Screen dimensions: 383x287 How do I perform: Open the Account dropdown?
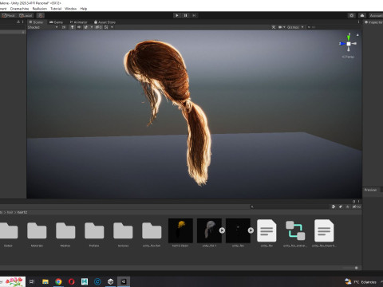[376, 15]
